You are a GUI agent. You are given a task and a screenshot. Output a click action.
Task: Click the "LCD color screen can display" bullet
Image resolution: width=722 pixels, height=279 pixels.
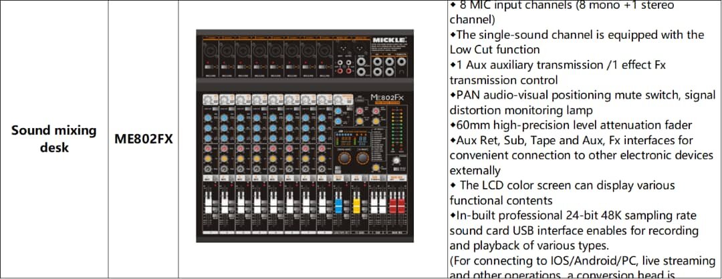click(565, 185)
